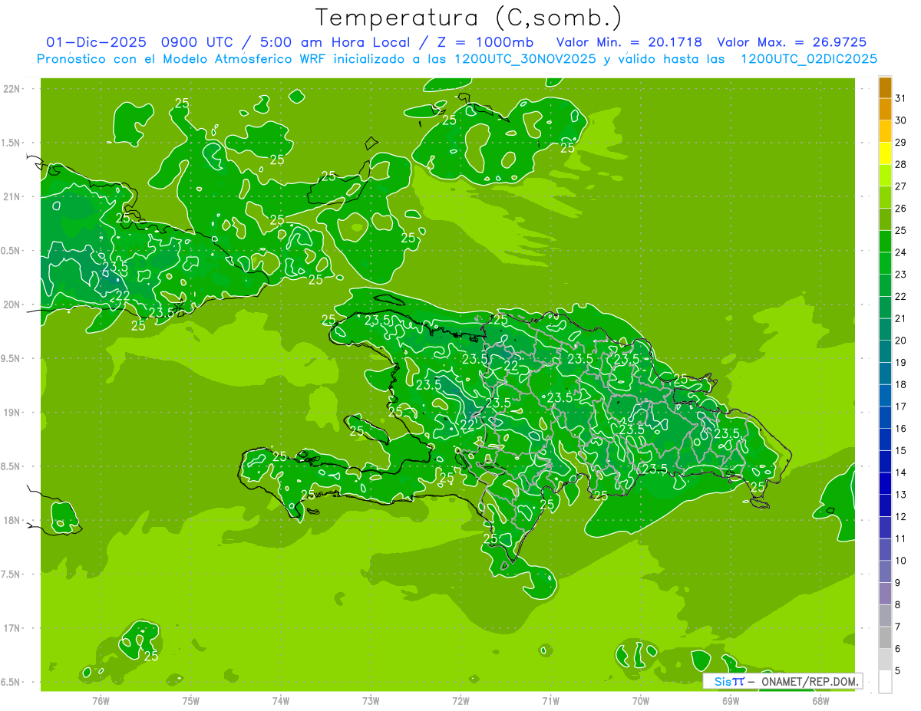Click the '19N' latitude axis label

coord(12,412)
